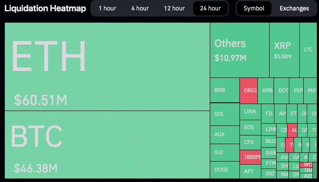This screenshot has height=182, width=319.
Task: Click the ETH $60.51M heatmap tile
Action: tap(107, 67)
